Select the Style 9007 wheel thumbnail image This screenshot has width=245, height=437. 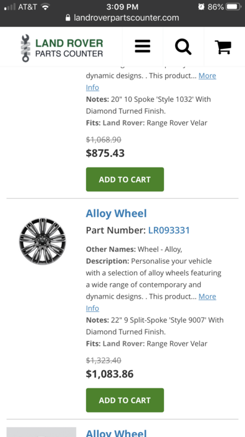point(42,241)
